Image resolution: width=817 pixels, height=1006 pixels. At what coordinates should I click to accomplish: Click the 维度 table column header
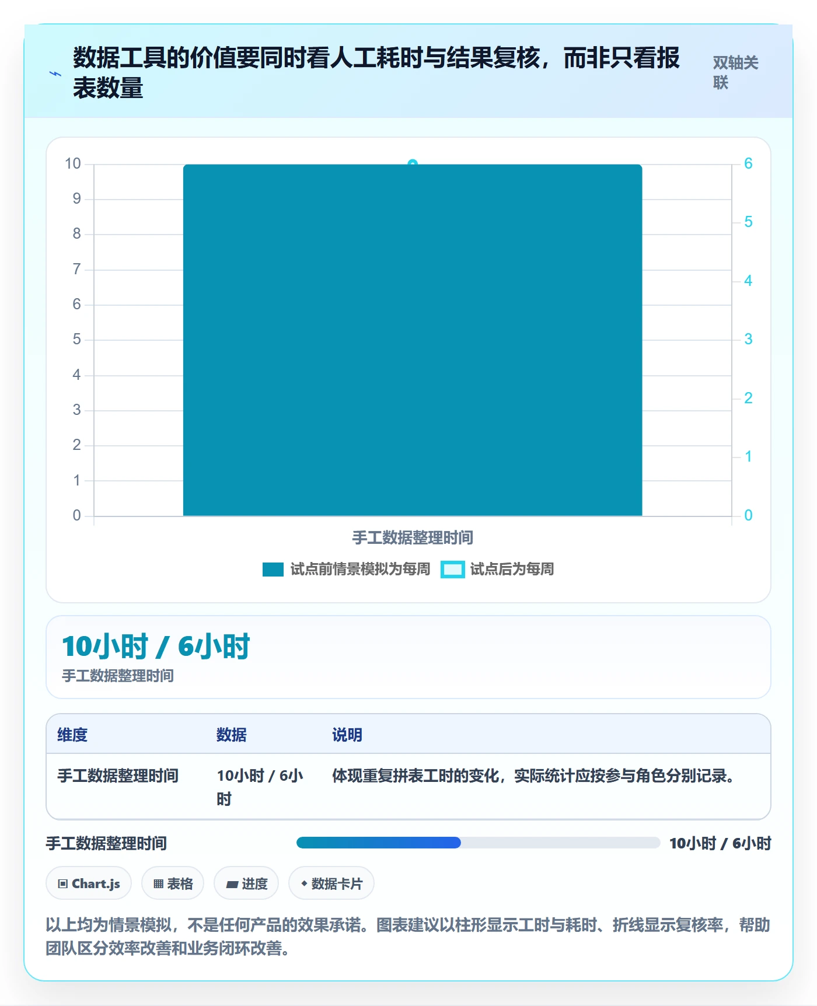coord(72,735)
